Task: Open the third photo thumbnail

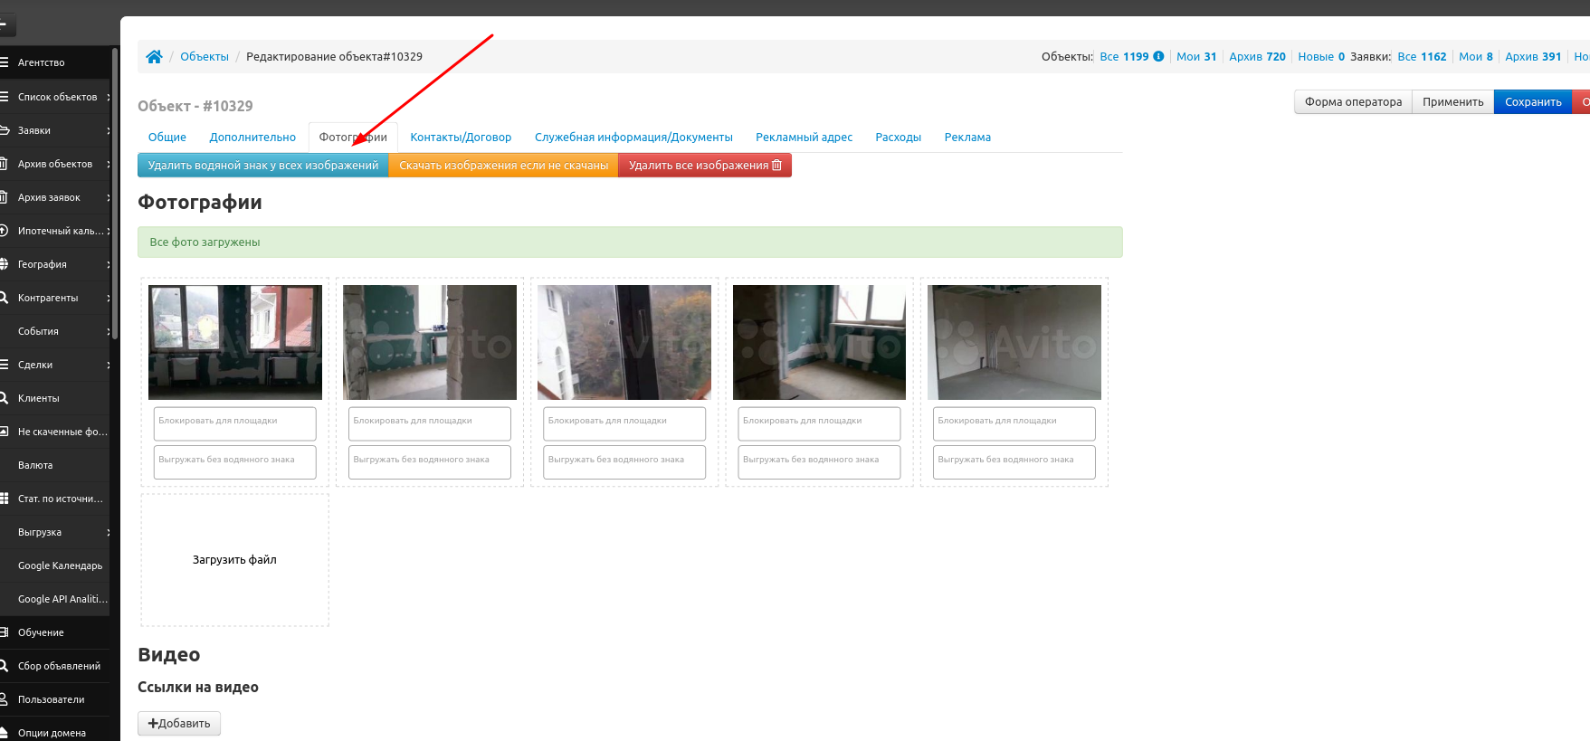Action: 624,342
